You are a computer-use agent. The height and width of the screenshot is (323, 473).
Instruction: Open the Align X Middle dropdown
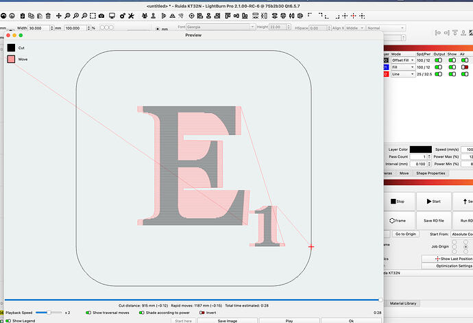click(355, 27)
